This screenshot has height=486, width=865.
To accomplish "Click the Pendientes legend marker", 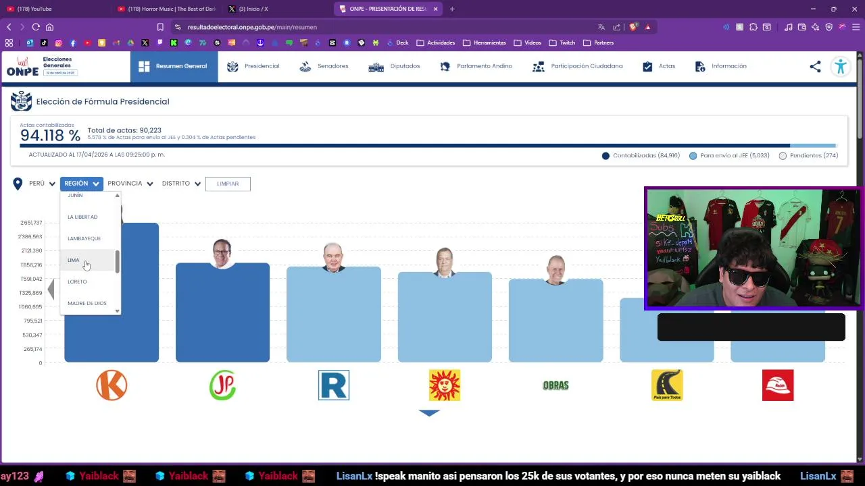I will 783,156.
